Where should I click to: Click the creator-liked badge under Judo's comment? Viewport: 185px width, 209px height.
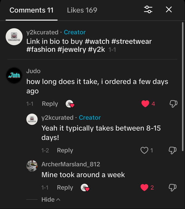(70, 104)
